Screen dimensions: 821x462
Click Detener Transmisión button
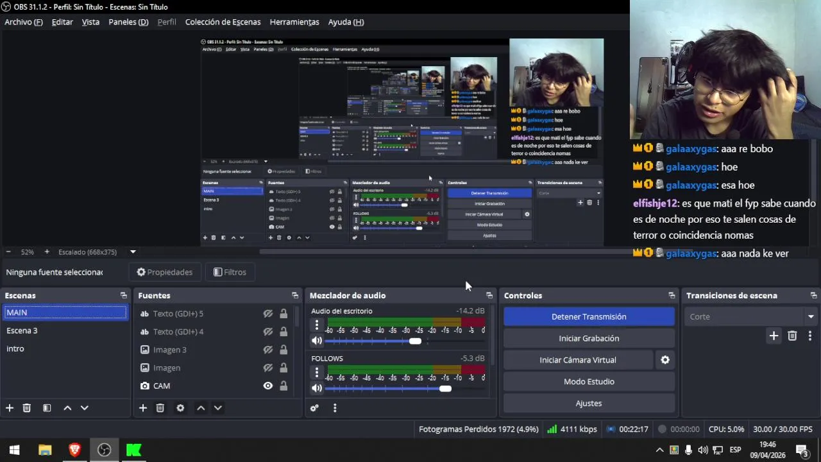pos(589,317)
